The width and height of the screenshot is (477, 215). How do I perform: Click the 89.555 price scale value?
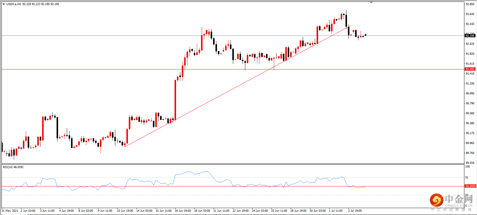tap(470, 163)
